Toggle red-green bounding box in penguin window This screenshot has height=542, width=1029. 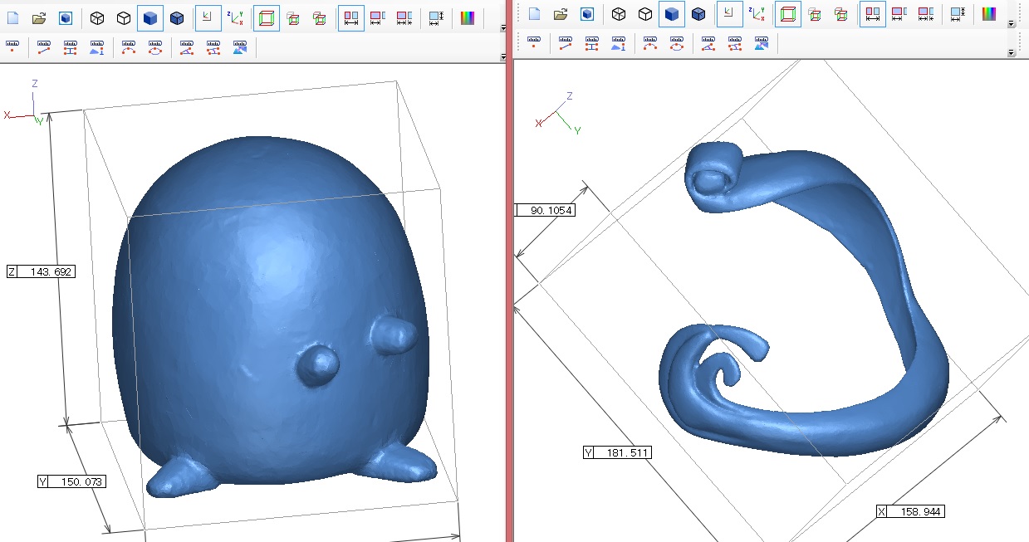coord(267,17)
